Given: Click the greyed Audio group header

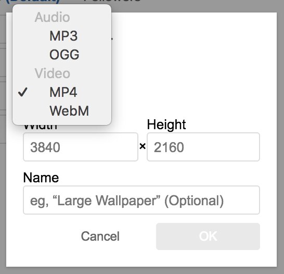Looking at the screenshot, I should point(52,17).
